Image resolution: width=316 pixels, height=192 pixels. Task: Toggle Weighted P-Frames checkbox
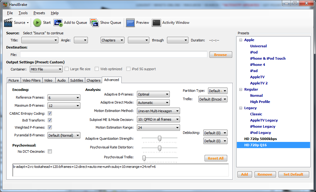(x=50, y=127)
